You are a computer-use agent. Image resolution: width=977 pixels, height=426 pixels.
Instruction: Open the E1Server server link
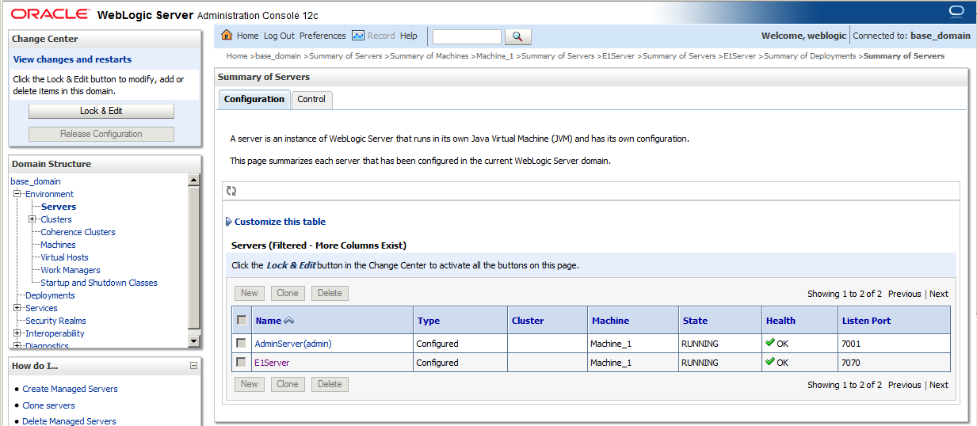pyautogui.click(x=272, y=363)
